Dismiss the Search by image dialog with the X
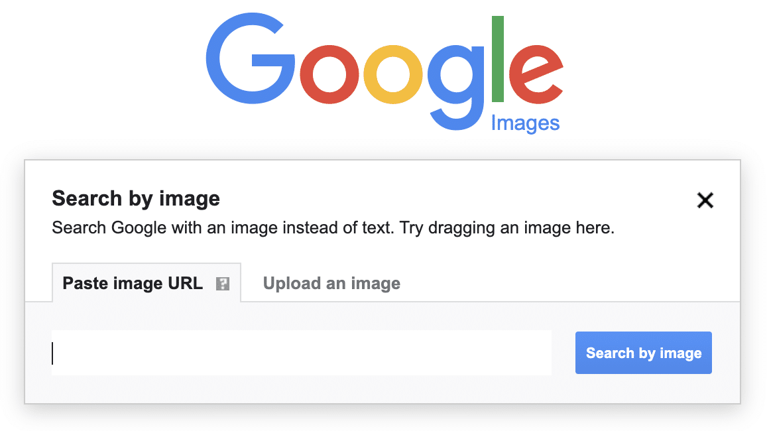Viewport: 769px width, 431px height. (x=705, y=200)
